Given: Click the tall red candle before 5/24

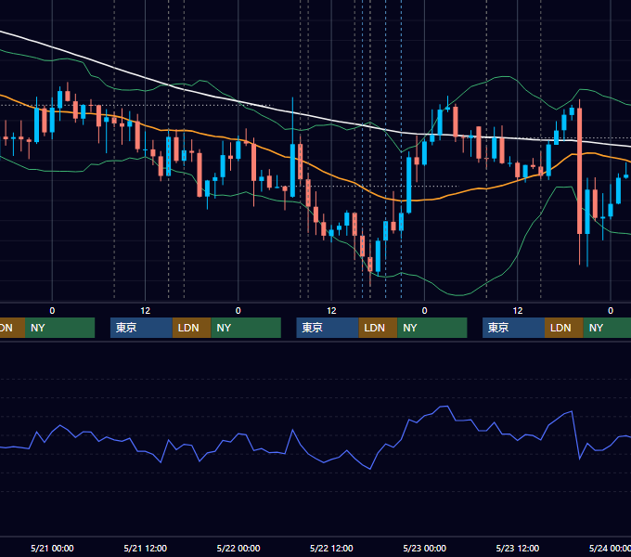Looking at the screenshot, I should [x=579, y=171].
